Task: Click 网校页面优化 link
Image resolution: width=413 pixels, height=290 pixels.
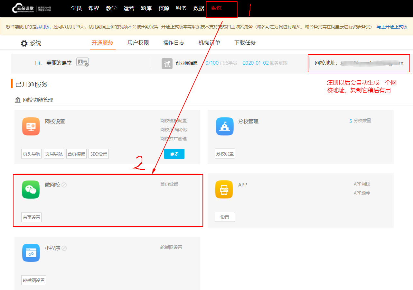Action: click(x=174, y=130)
